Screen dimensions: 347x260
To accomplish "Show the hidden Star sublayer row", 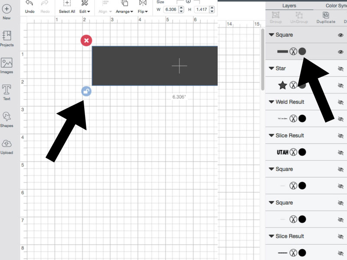I will [340, 85].
